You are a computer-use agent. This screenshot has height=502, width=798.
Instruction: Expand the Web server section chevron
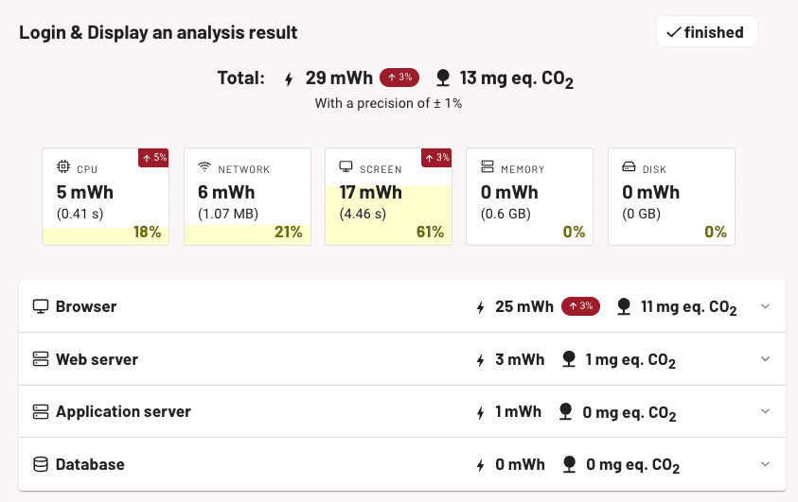click(x=766, y=359)
